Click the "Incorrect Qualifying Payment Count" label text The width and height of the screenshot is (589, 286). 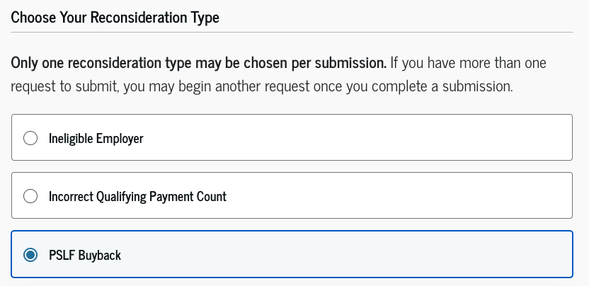[x=137, y=196]
